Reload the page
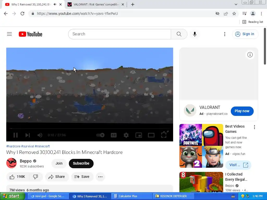Screen dimensions: 267x200 pos(22,14)
